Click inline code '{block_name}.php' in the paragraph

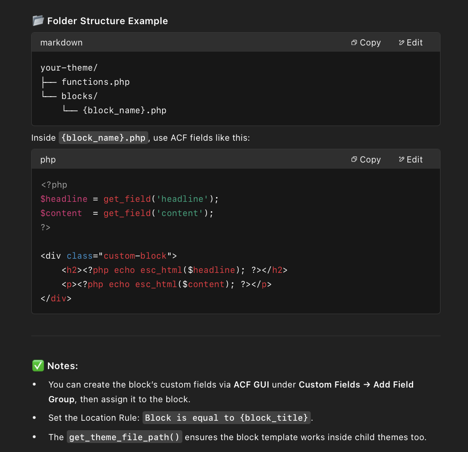coord(103,137)
